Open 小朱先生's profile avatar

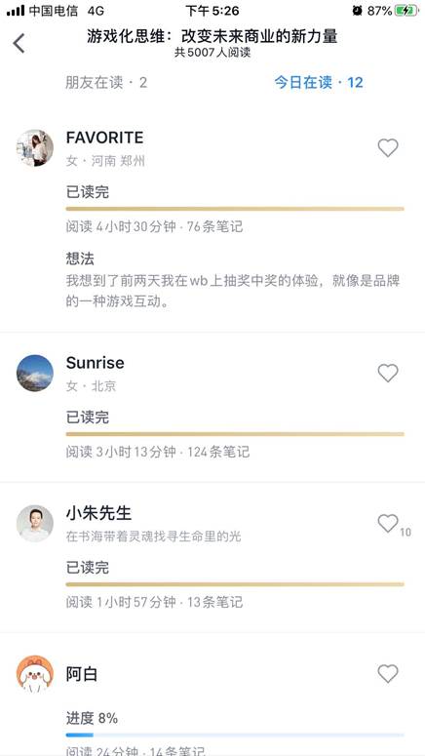tap(35, 524)
